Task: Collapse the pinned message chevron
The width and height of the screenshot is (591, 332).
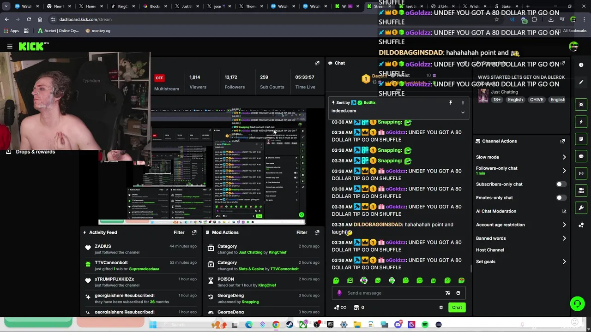Action: click(463, 113)
